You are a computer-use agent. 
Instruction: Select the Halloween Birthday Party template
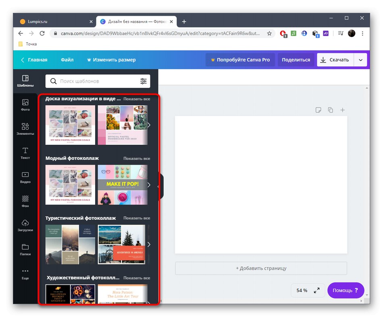tap(70, 294)
